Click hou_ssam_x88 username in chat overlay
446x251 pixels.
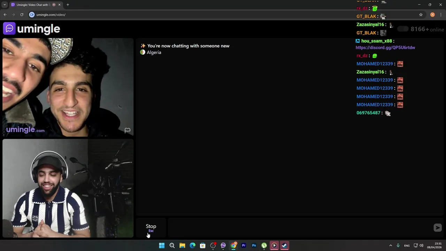pos(377,41)
